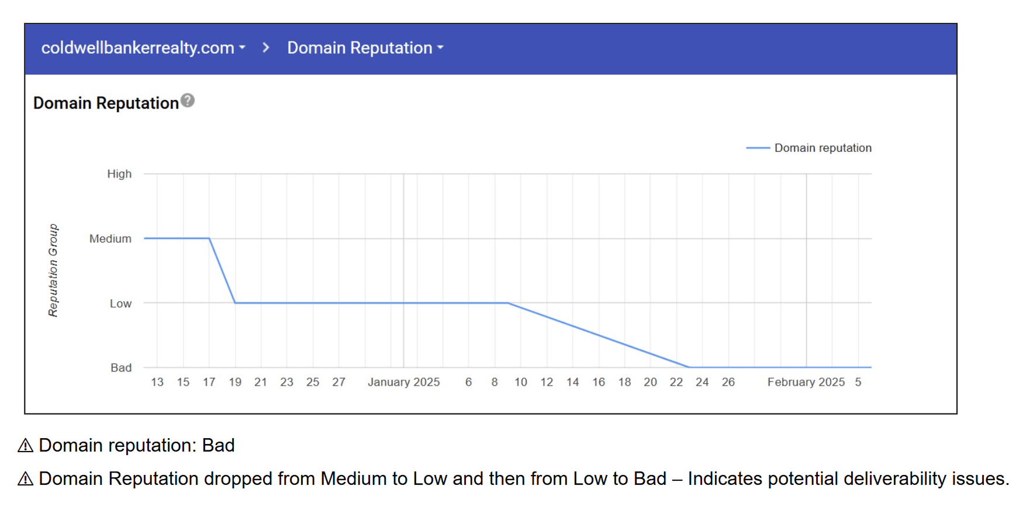Toggle visibility of the chart line via legend

pos(822,148)
